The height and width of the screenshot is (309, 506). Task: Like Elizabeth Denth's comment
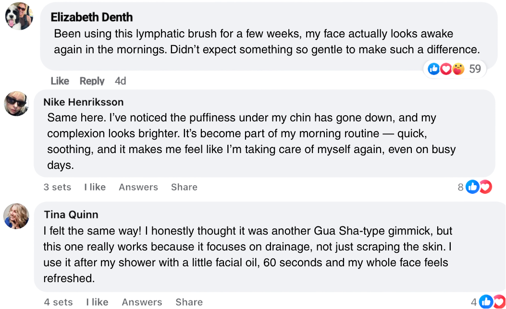coord(60,81)
